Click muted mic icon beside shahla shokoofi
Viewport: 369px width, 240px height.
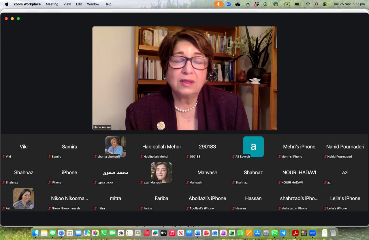pyautogui.click(x=96, y=157)
